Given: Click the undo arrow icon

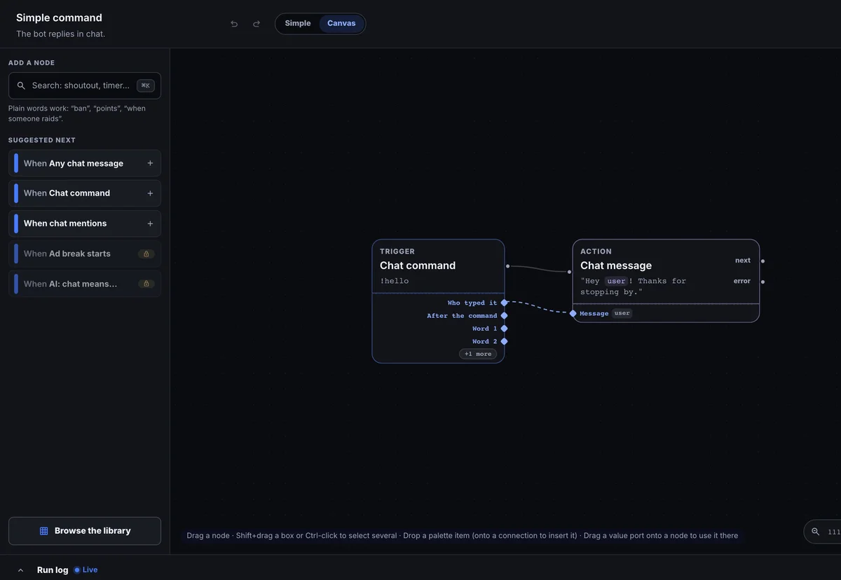Looking at the screenshot, I should 234,24.
